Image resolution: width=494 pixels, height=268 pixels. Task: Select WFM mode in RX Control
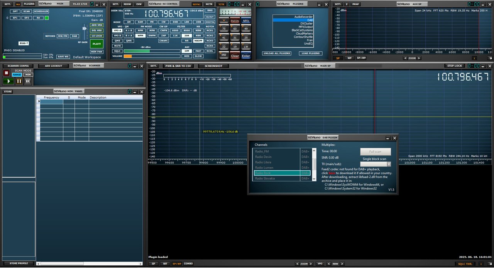click(x=140, y=35)
